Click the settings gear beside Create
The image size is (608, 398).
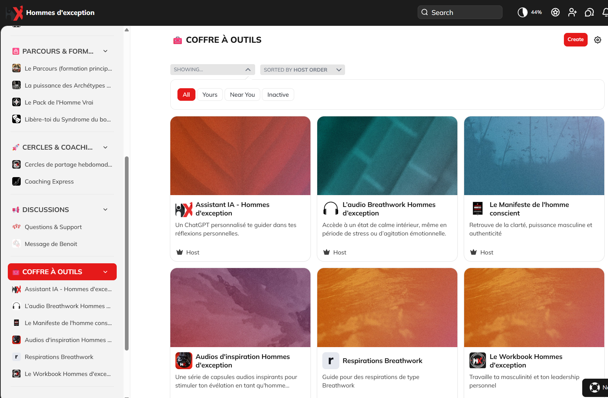[597, 40]
